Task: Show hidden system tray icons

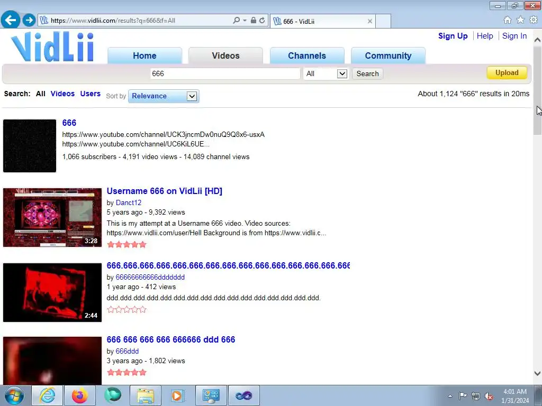Action: pos(450,396)
